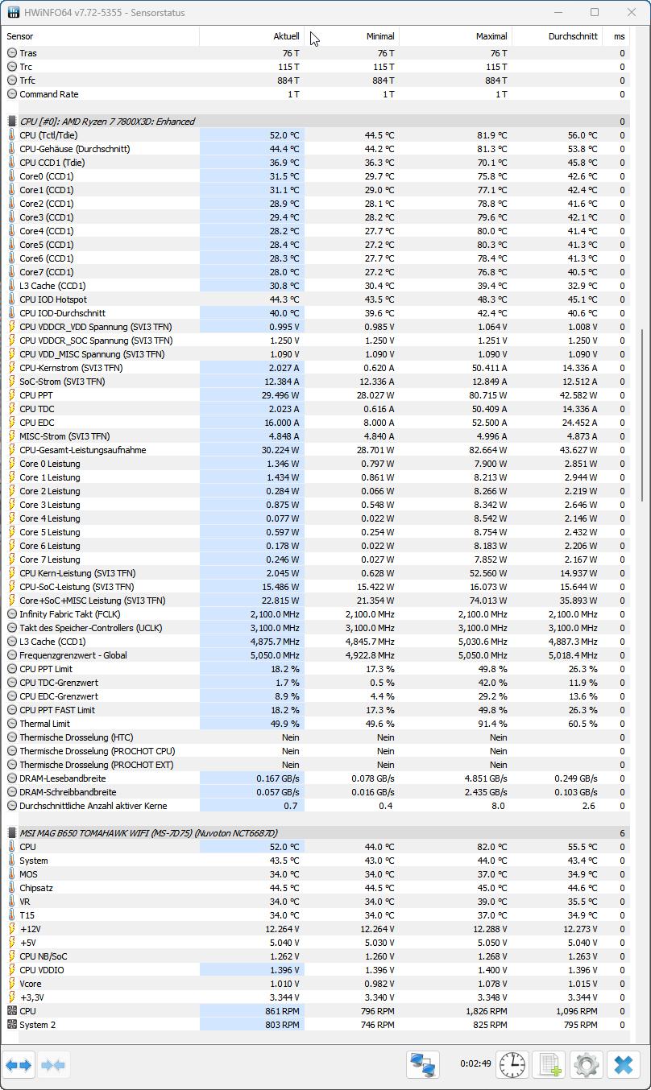
Task: Click the vertical scrollbar thumb
Action: [642, 415]
